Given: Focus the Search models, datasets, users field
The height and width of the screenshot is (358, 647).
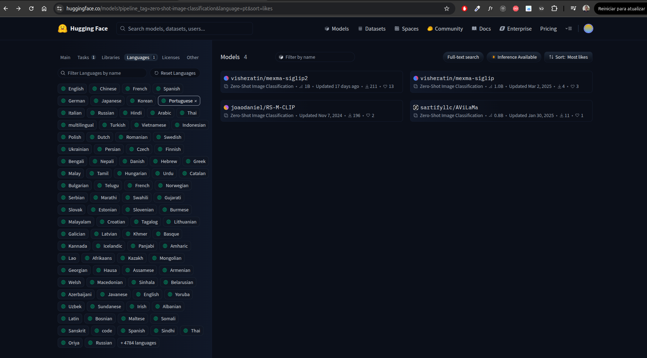Looking at the screenshot, I should [x=185, y=28].
